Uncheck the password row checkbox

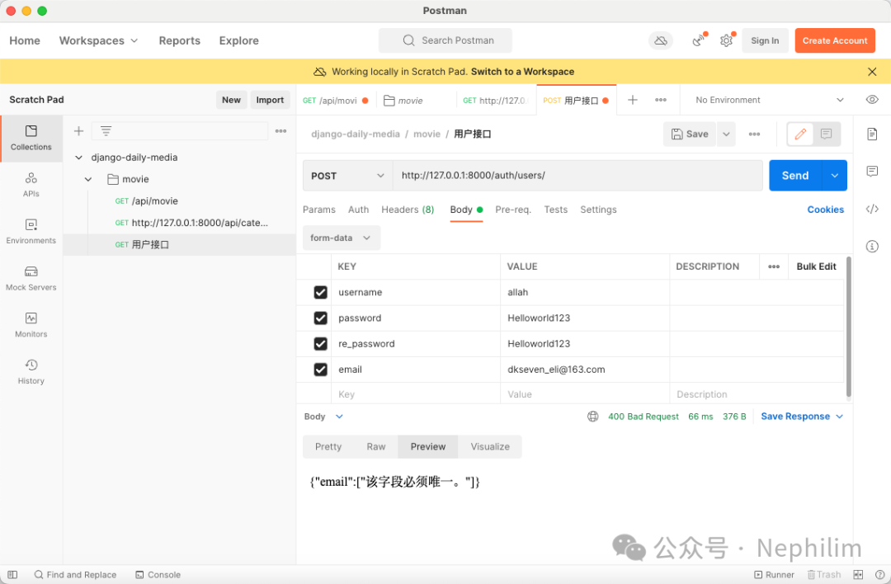(320, 318)
